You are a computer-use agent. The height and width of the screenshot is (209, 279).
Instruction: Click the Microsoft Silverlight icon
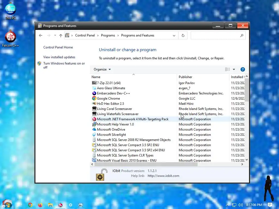tap(94, 134)
